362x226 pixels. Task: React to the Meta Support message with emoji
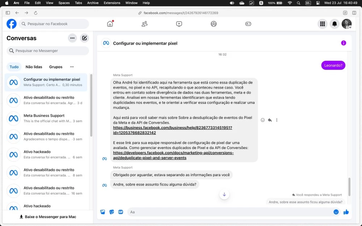tap(262, 120)
